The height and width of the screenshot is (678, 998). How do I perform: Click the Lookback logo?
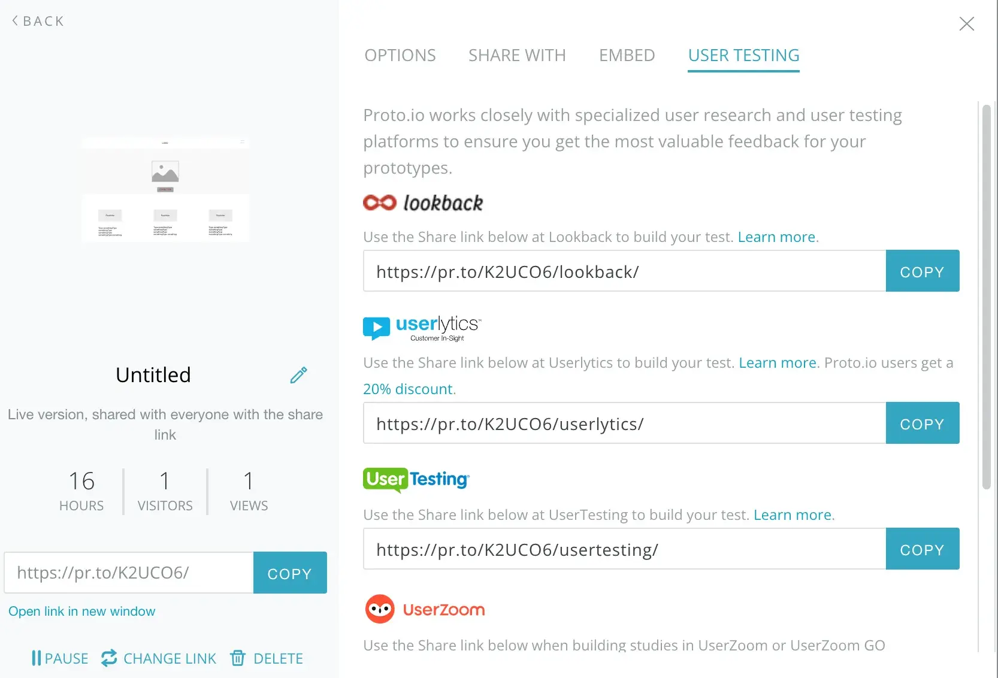click(x=423, y=203)
